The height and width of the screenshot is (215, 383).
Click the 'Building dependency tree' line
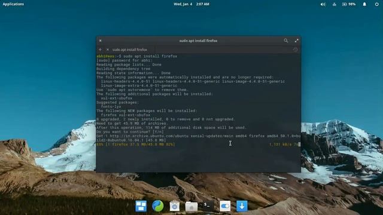tap(123, 69)
